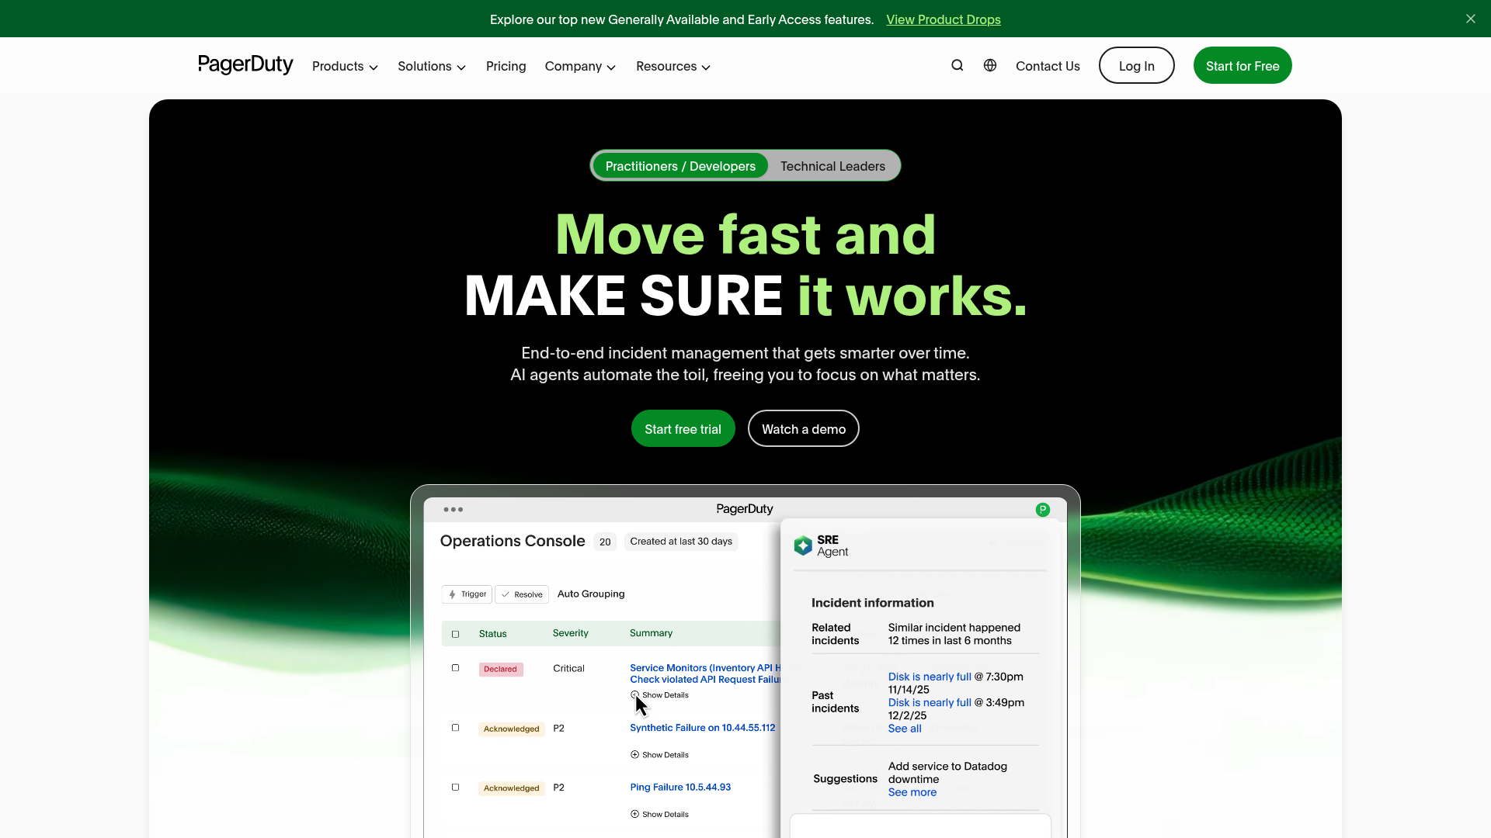Click the three-dot window controls in mockup
The height and width of the screenshot is (838, 1491).
click(x=454, y=510)
